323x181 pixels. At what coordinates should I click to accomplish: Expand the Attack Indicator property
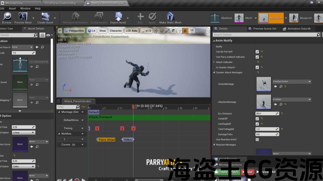pyautogui.click(x=214, y=62)
